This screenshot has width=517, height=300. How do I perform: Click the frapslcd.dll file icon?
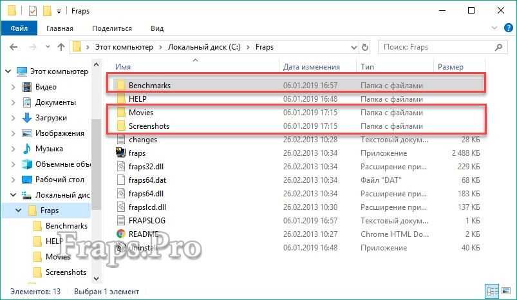pos(121,207)
